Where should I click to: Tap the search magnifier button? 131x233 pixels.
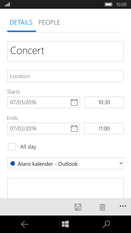coord(106,224)
